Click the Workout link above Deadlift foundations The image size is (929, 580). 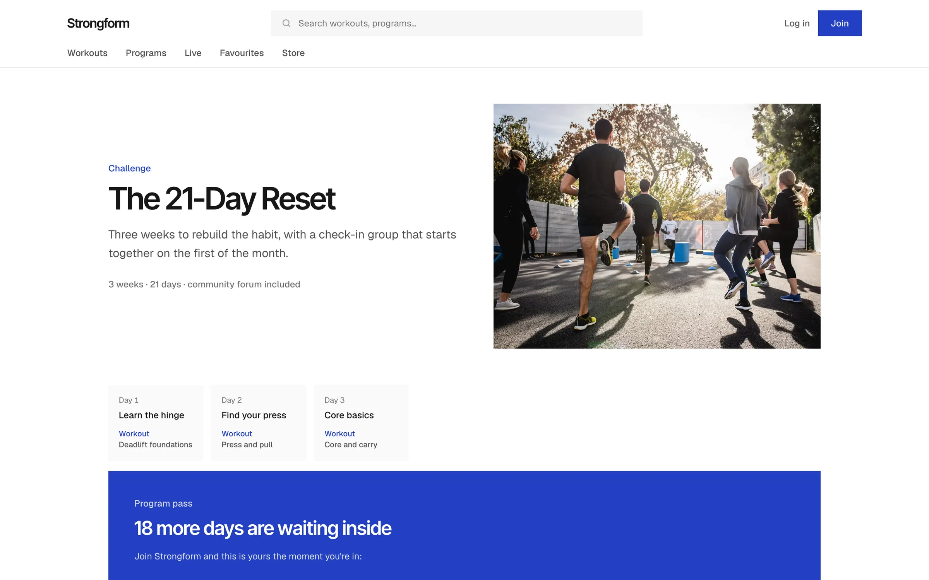click(x=134, y=433)
